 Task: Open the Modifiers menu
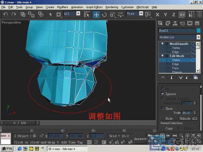point(62,7)
